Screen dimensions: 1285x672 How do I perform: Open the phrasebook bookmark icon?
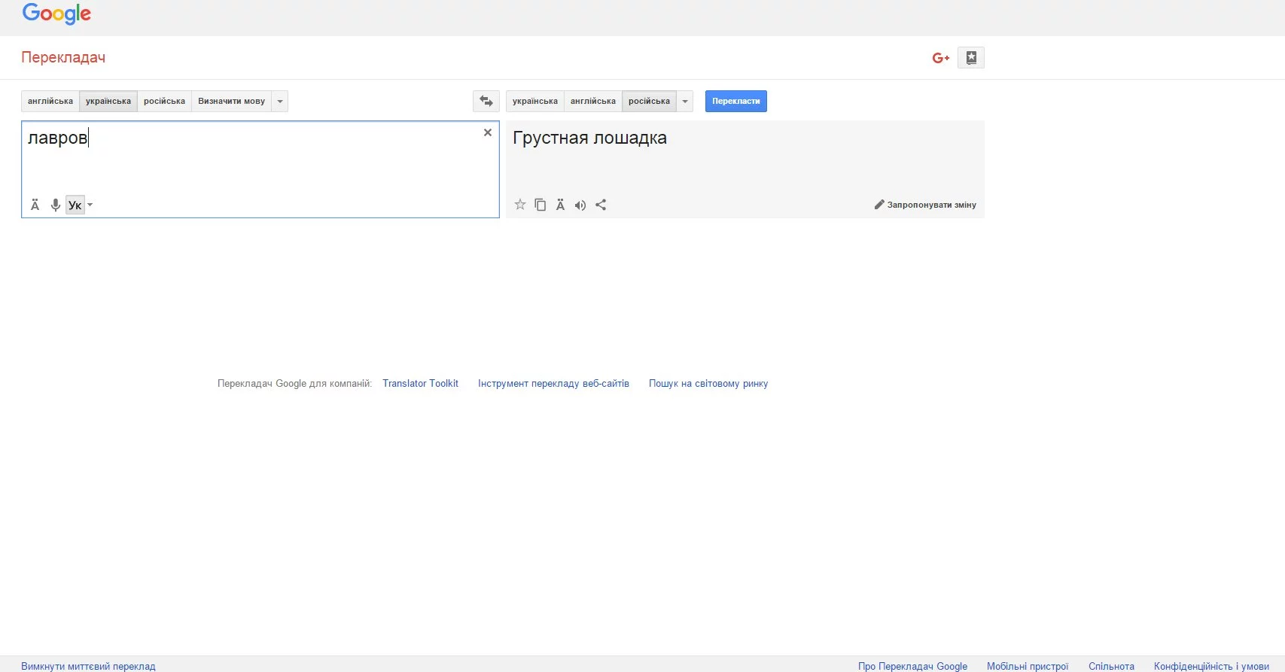971,58
